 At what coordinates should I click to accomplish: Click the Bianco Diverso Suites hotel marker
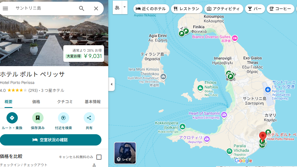click(235, 38)
